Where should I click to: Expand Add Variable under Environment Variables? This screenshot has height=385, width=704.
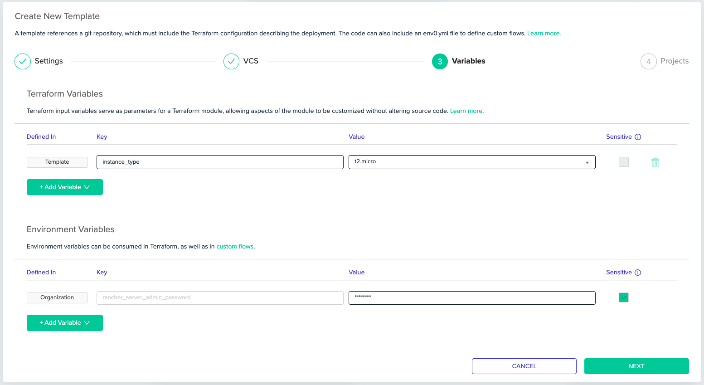[x=64, y=322]
